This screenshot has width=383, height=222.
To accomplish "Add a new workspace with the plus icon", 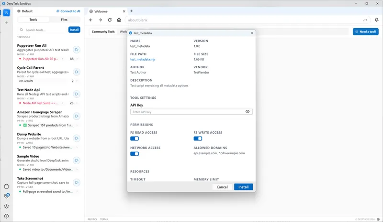I will 7,22.
